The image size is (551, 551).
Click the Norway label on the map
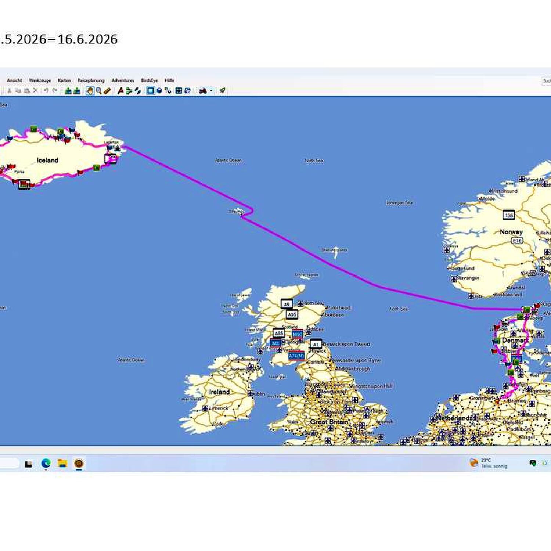pos(511,232)
